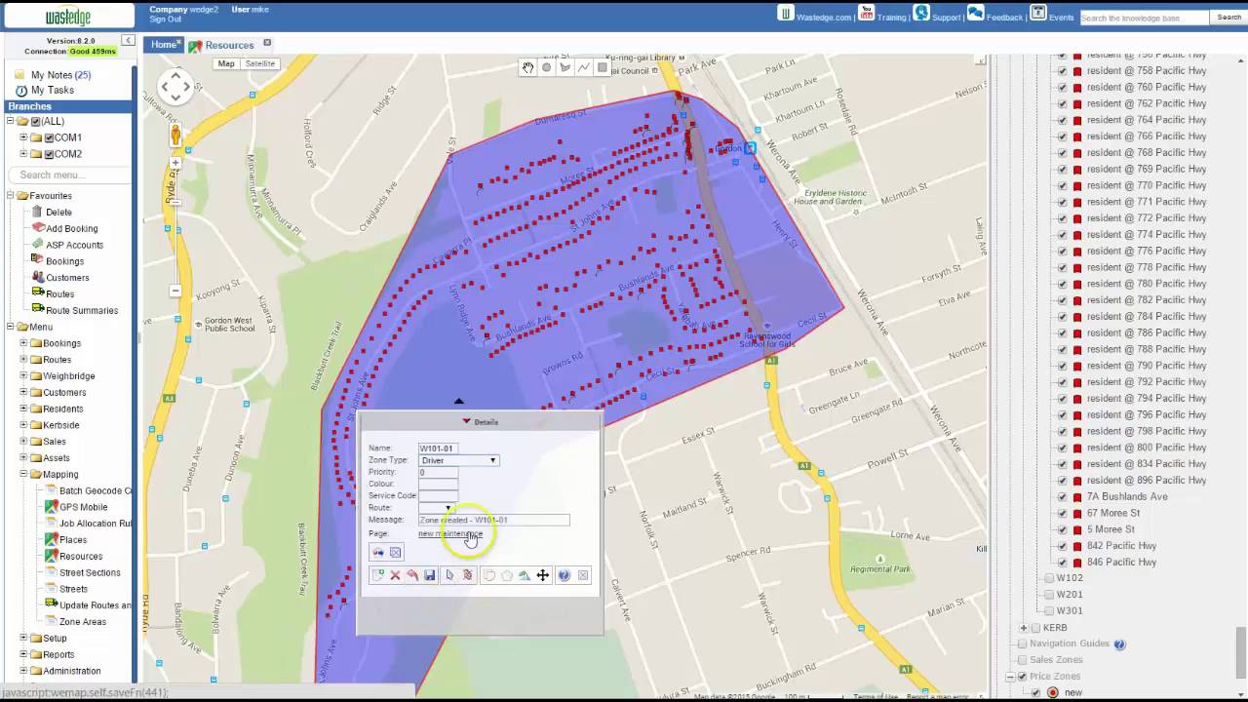The image size is (1248, 702).
Task: Click the red undo arrow icon in Details
Action: (x=412, y=575)
